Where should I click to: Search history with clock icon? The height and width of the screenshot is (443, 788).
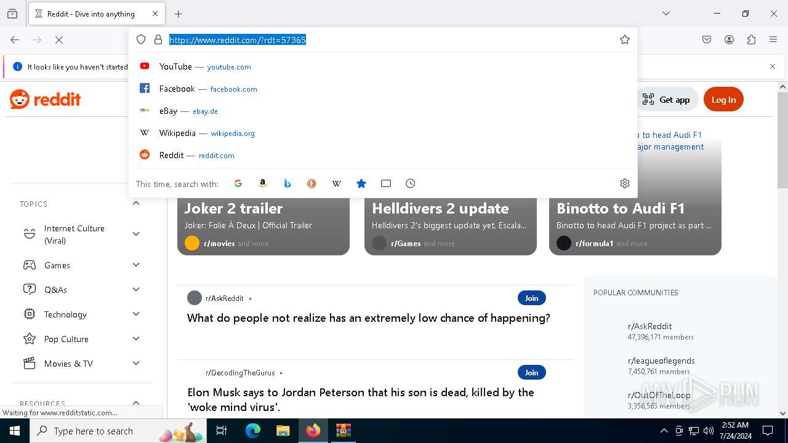411,183
